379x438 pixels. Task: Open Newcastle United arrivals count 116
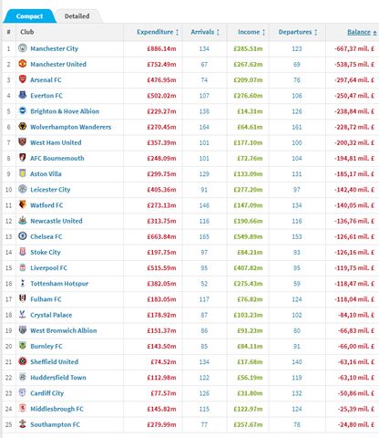(x=204, y=221)
